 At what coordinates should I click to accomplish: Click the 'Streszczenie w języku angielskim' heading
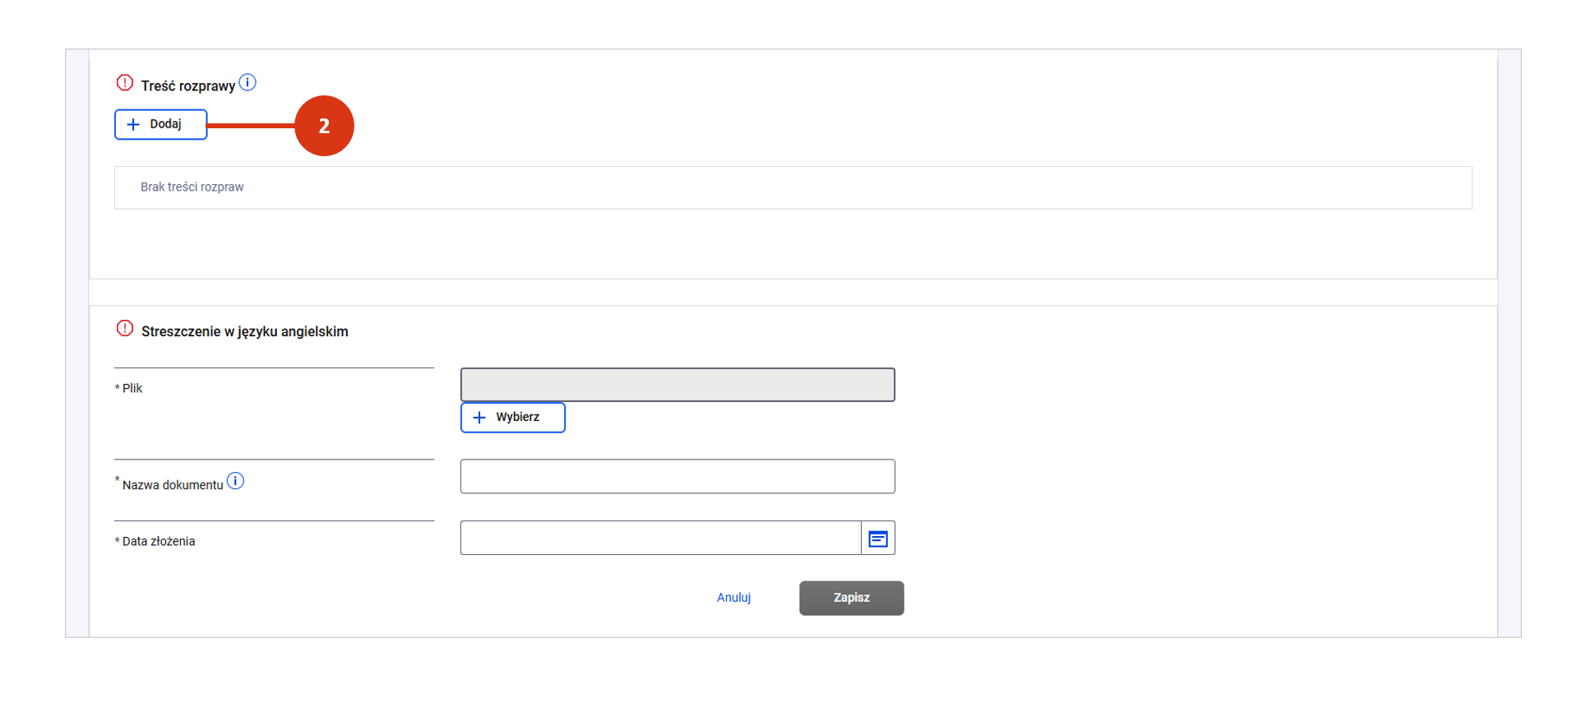(245, 331)
